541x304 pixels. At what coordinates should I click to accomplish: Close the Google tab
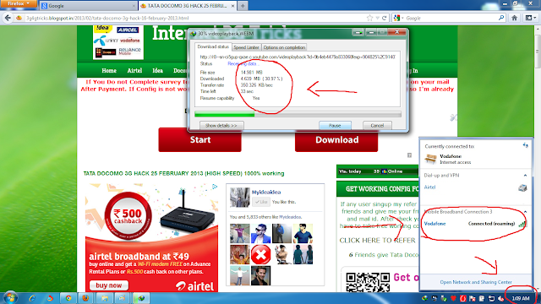pyautogui.click(x=134, y=6)
